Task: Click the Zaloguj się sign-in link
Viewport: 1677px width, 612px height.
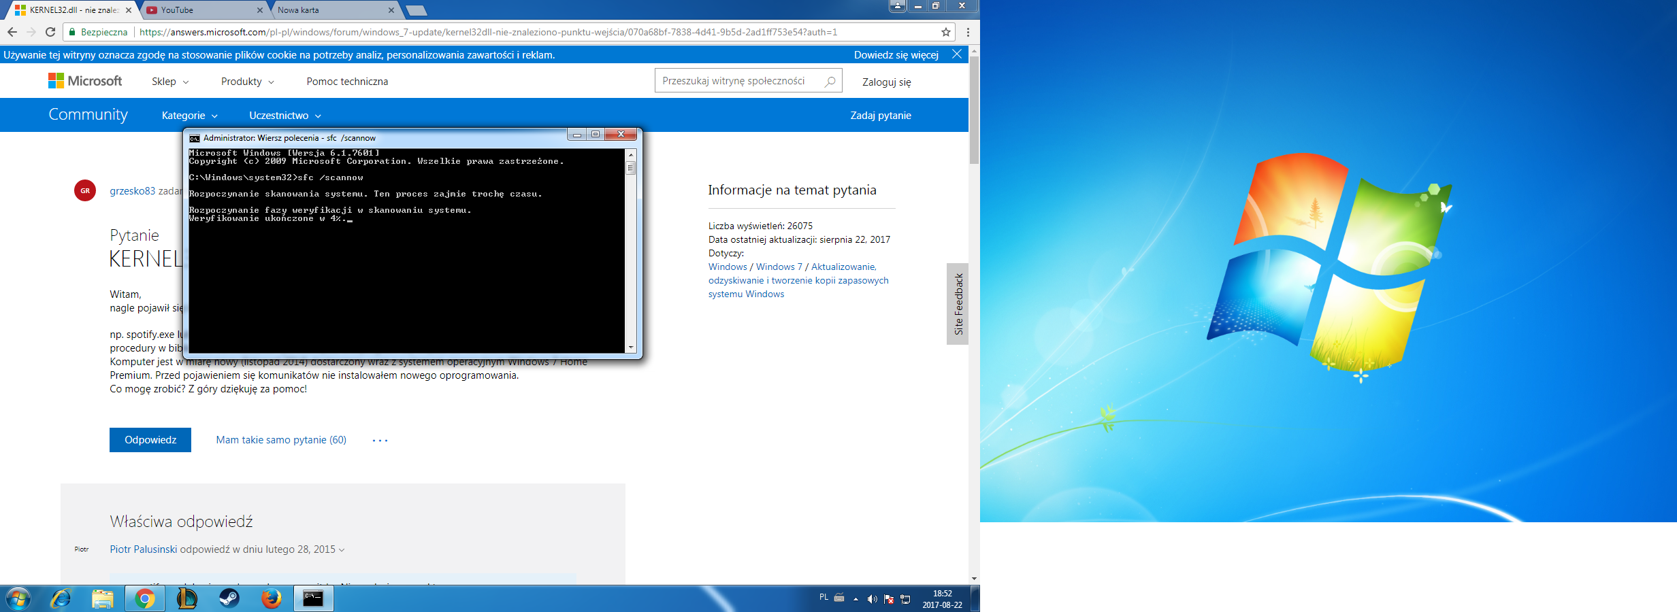Action: coord(886,82)
